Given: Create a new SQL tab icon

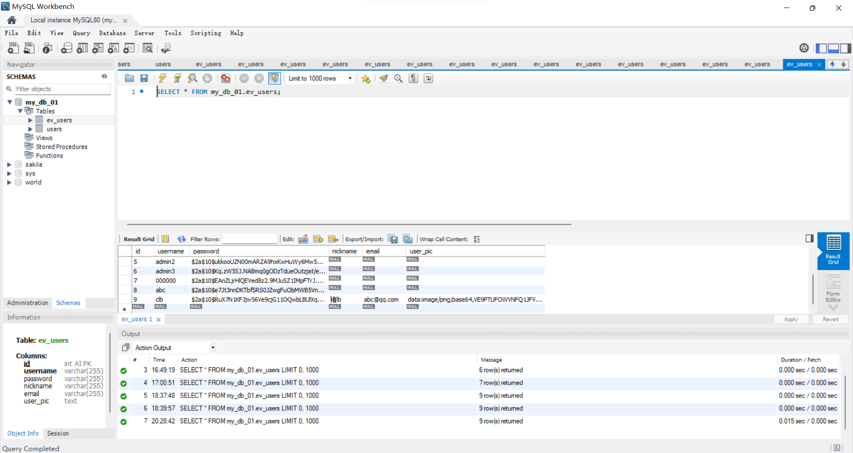Looking at the screenshot, I should [13, 48].
